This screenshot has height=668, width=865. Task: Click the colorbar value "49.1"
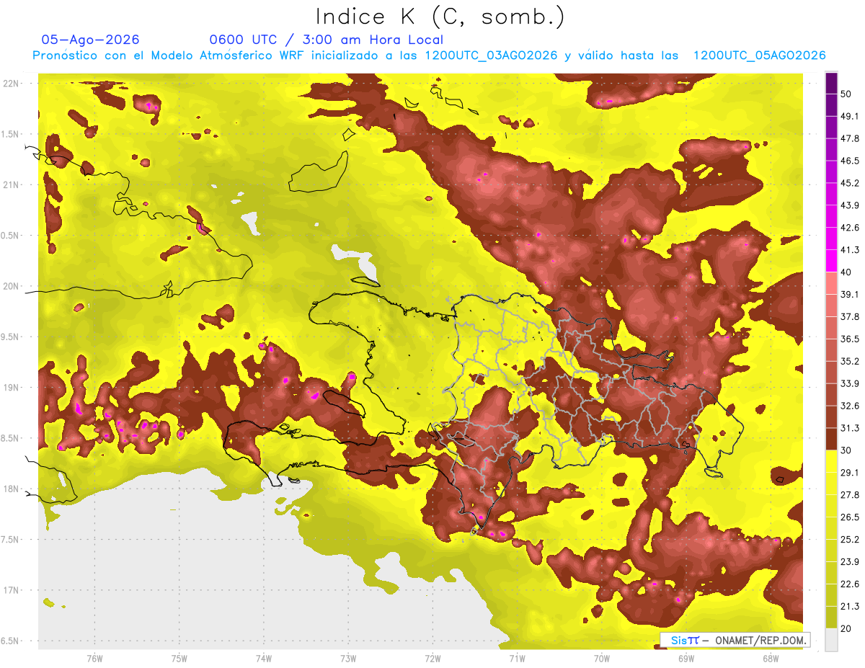[850, 116]
